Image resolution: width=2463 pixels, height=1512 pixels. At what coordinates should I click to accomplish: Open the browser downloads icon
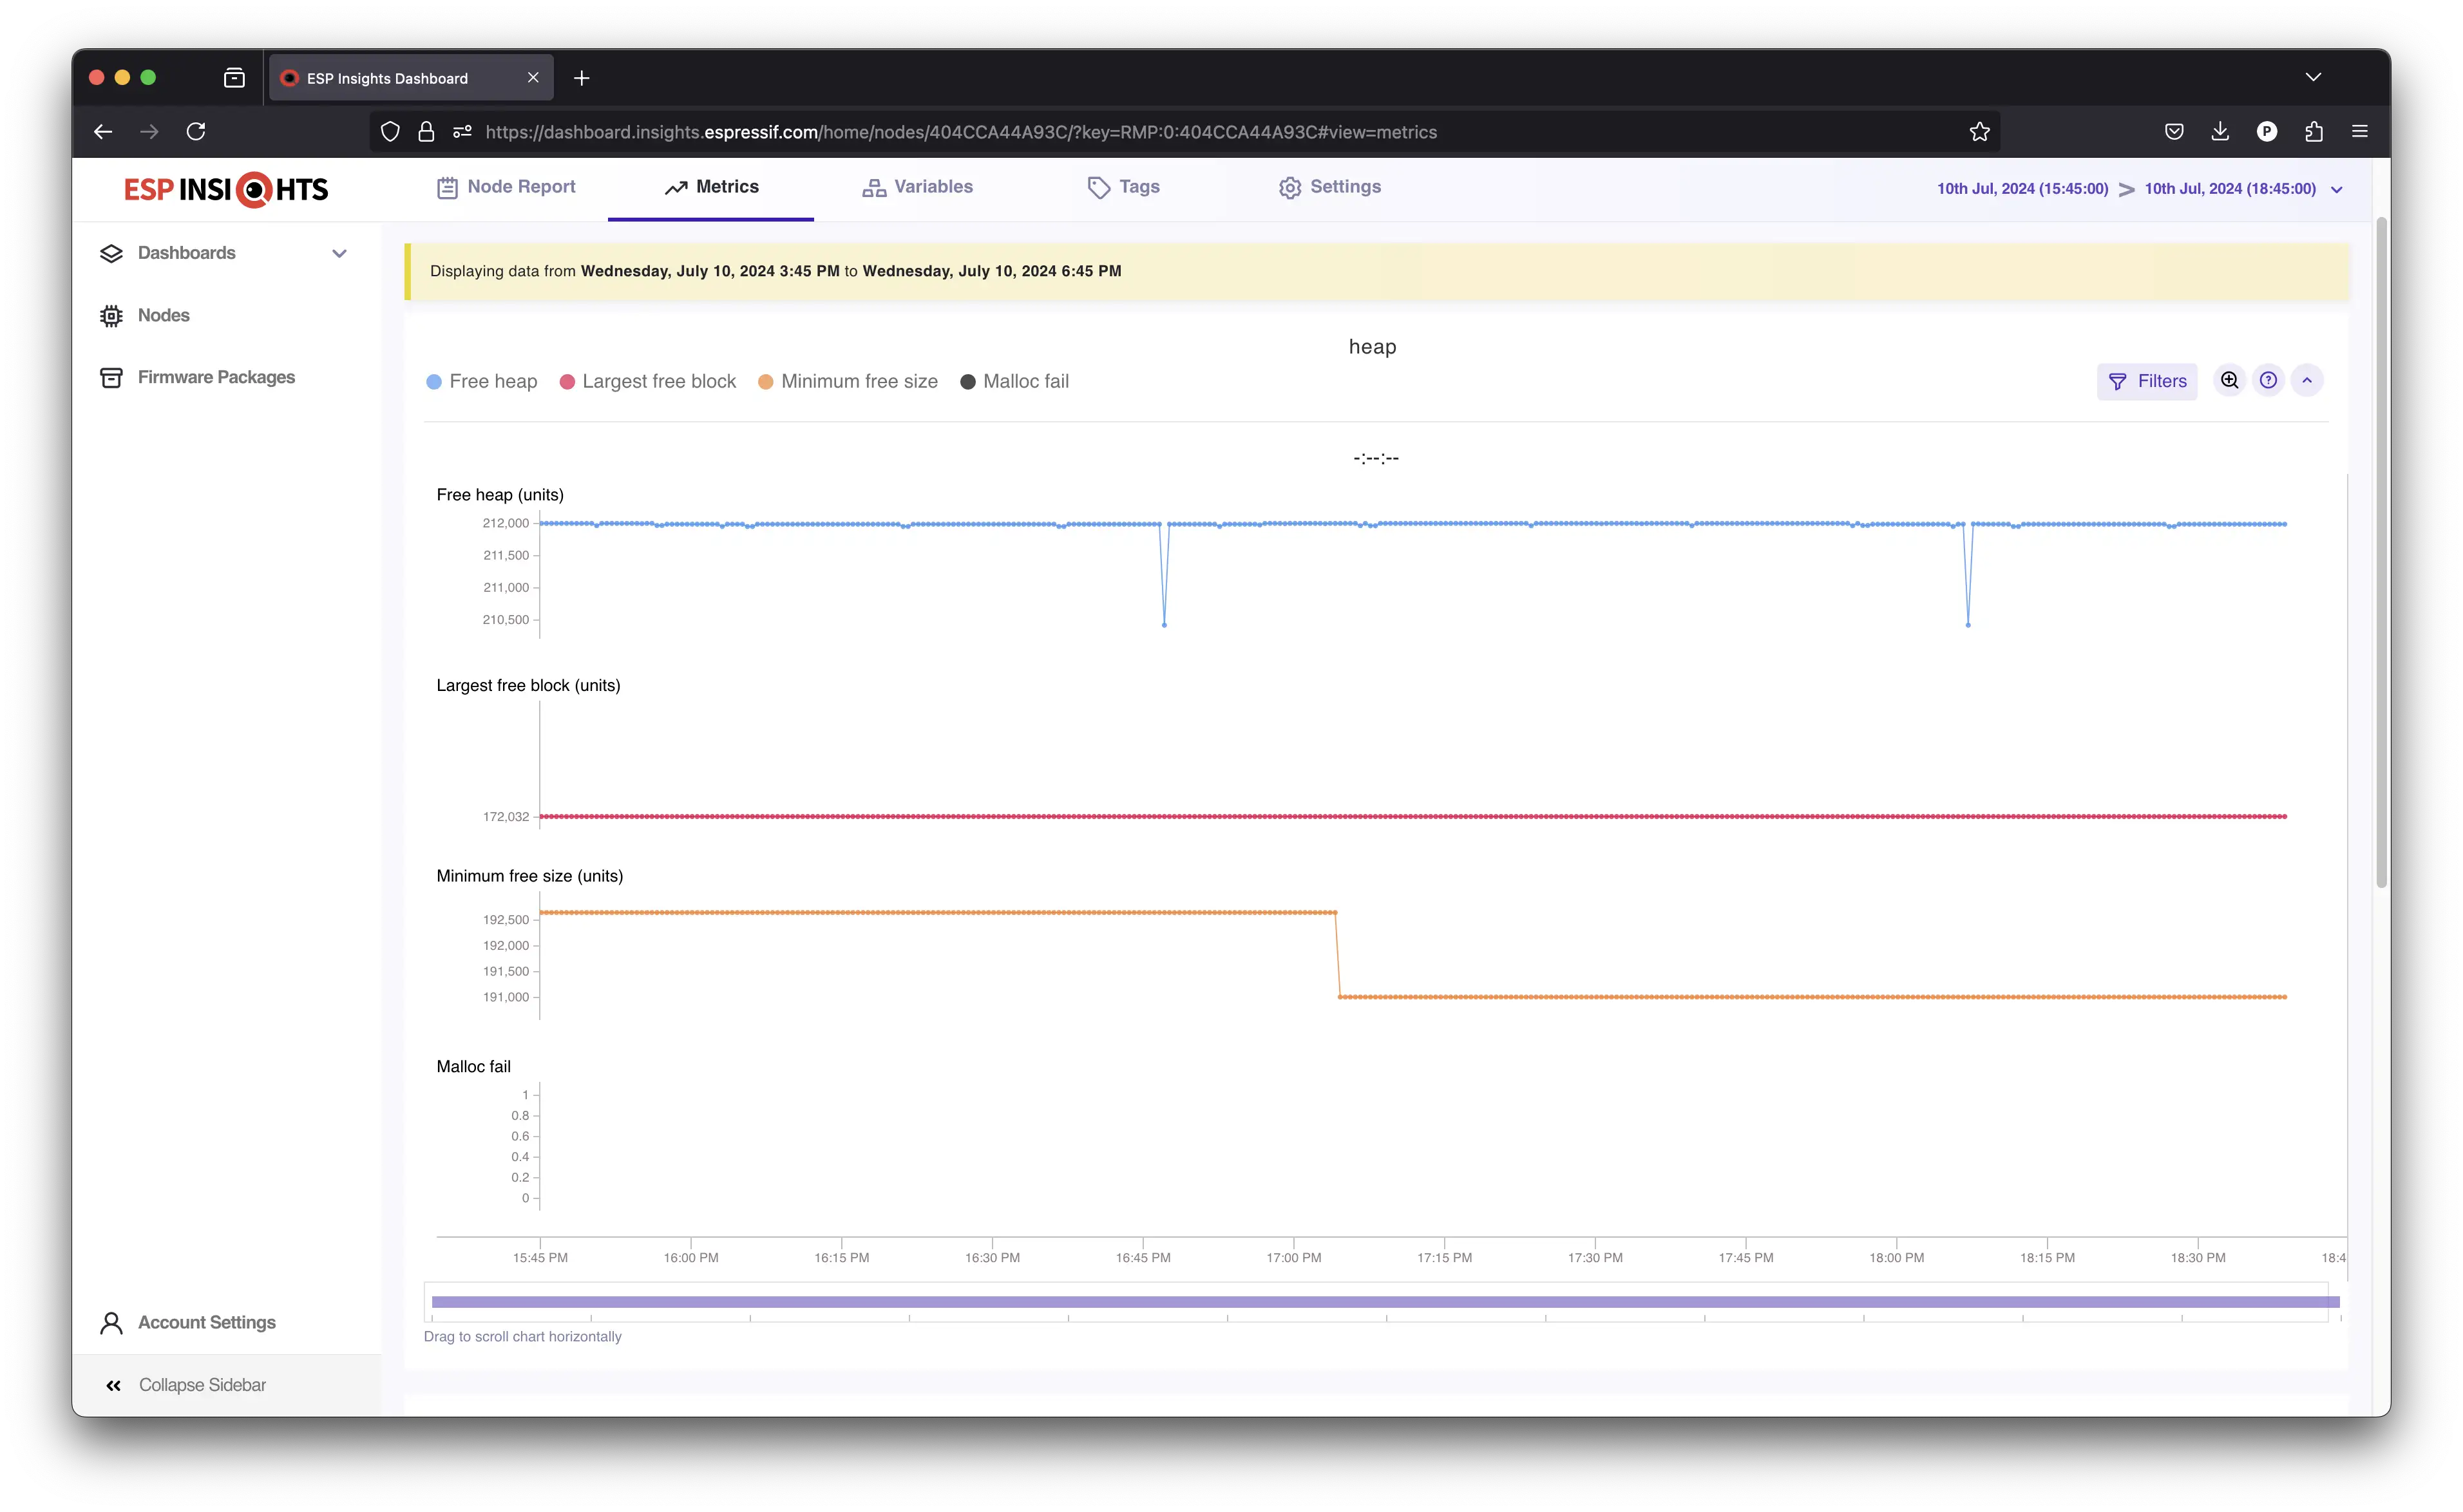pos(2220,132)
